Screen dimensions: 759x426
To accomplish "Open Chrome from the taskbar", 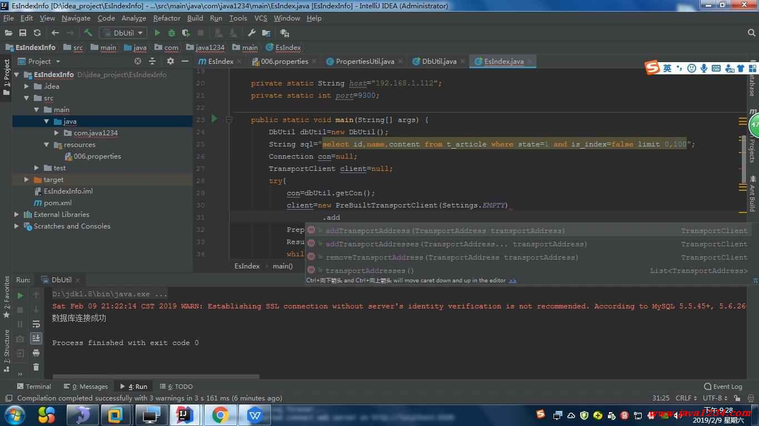I will click(x=221, y=415).
